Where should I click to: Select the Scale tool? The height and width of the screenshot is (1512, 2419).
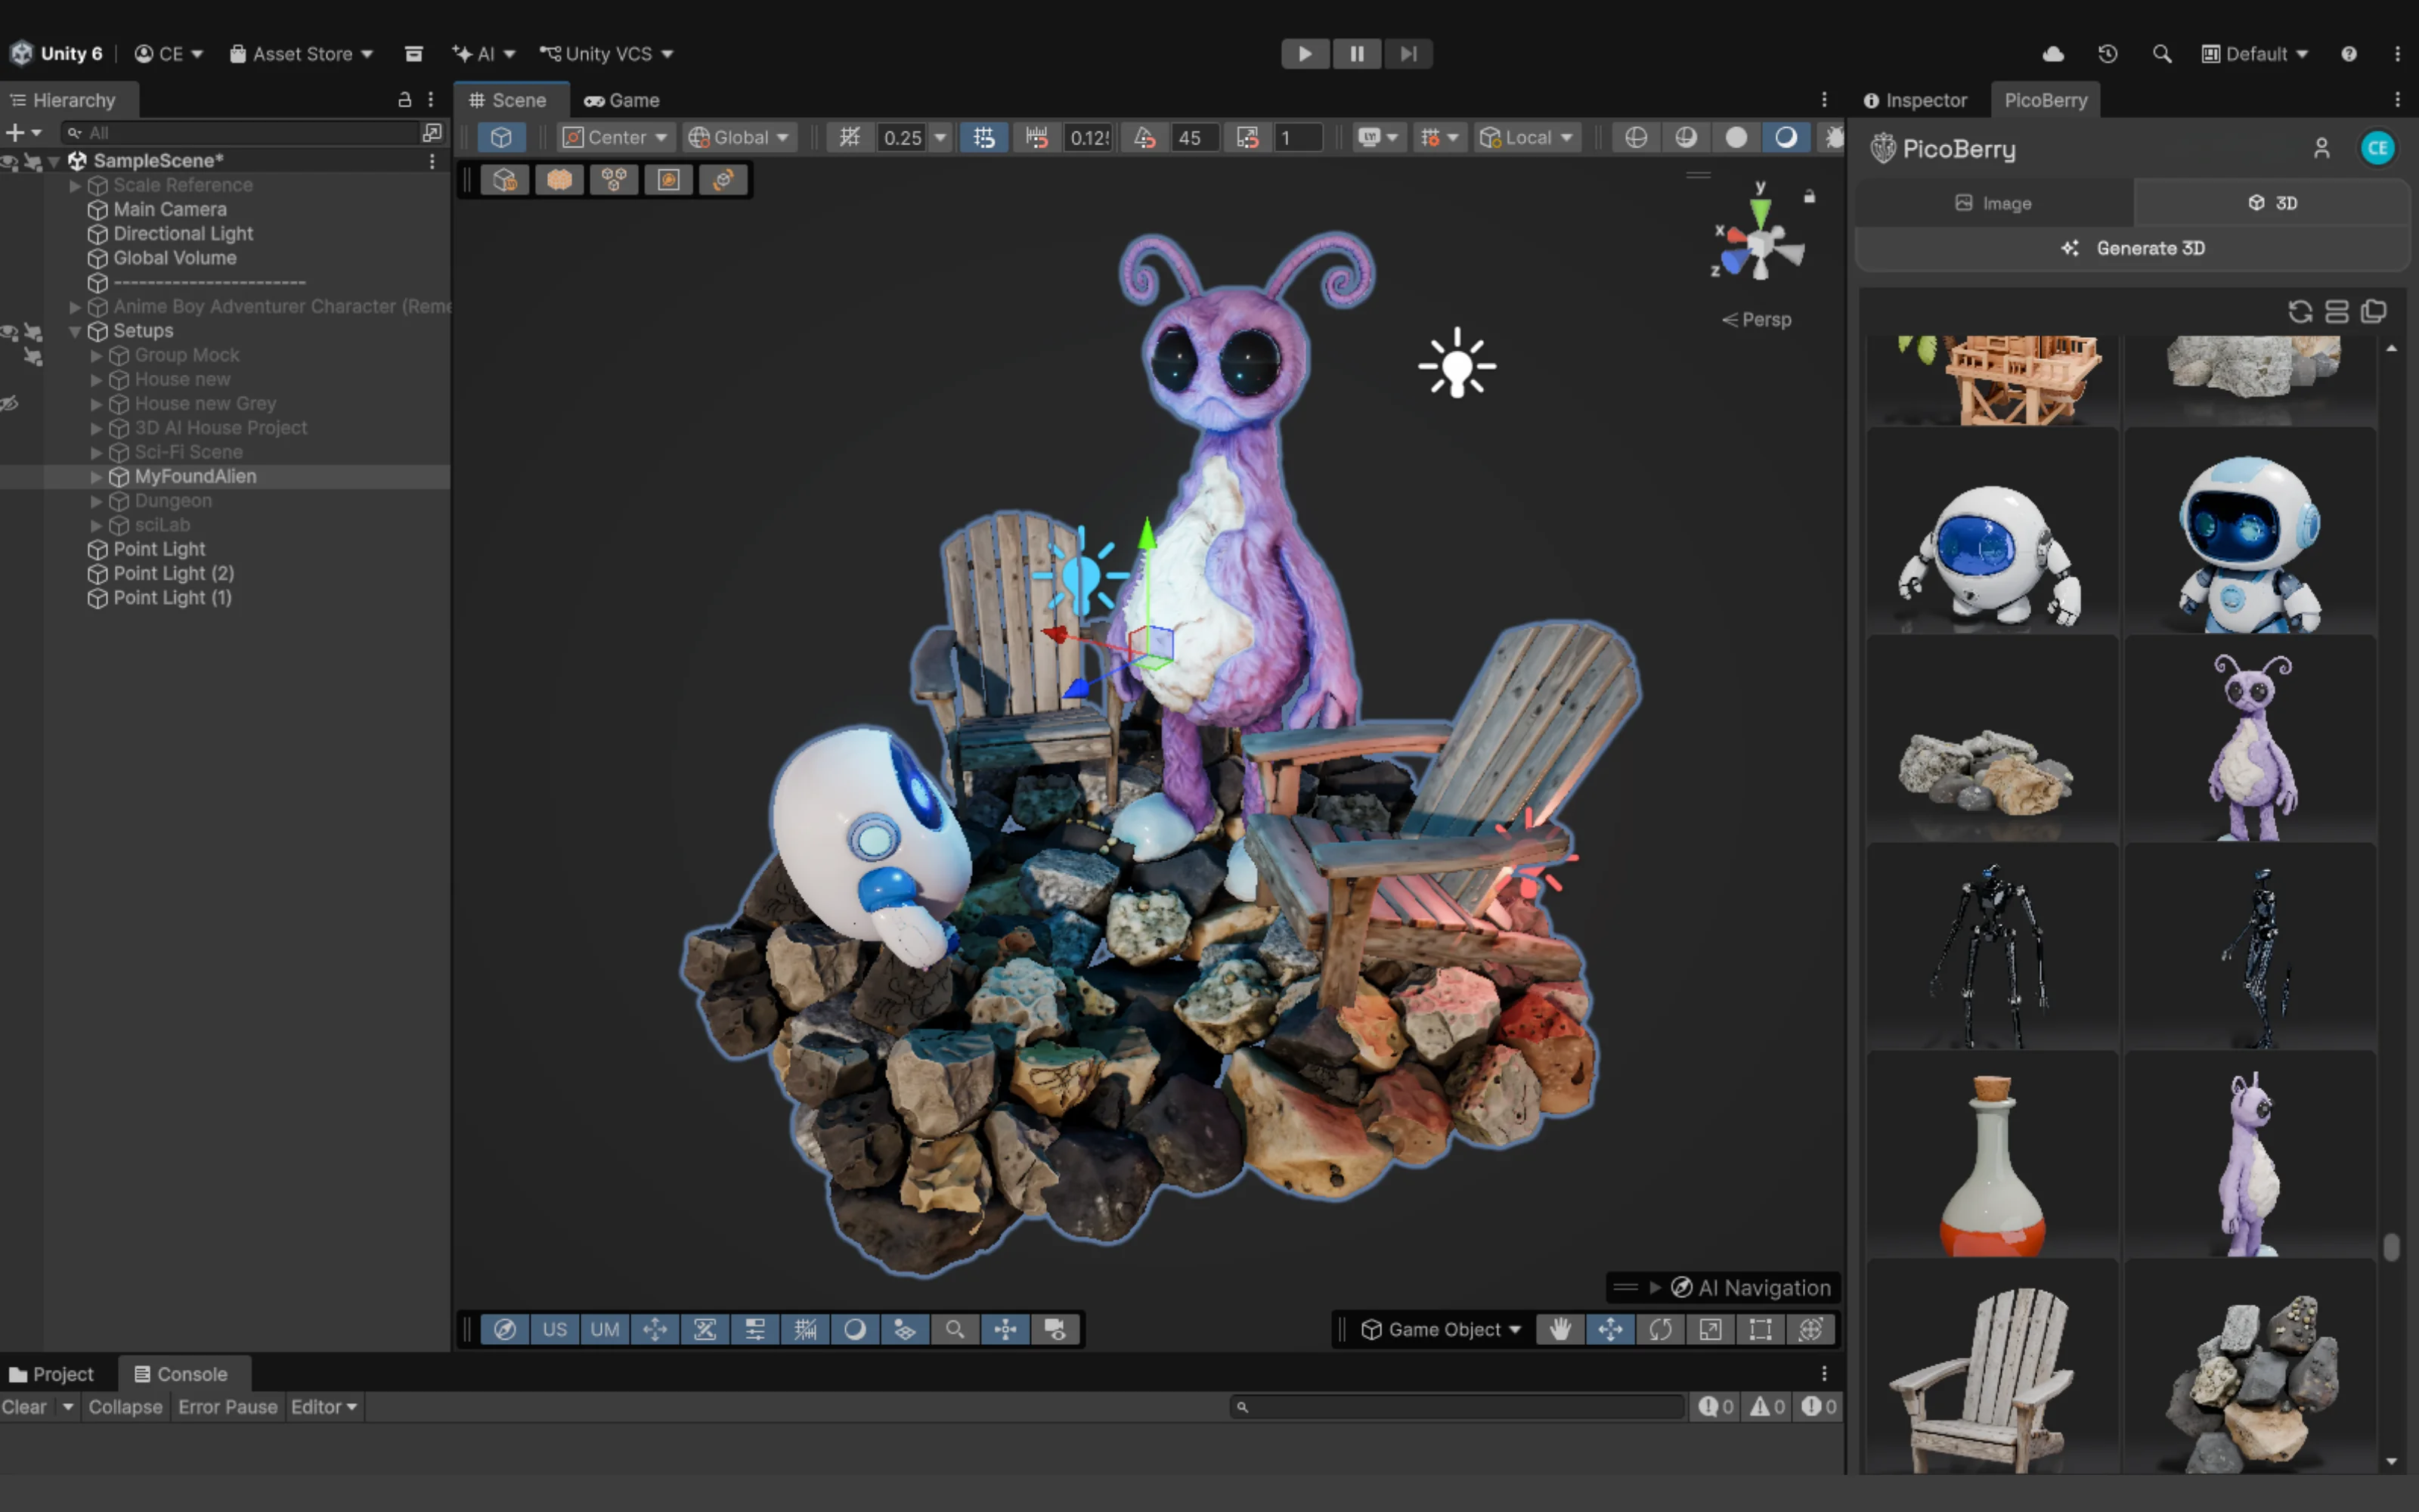[1709, 1329]
